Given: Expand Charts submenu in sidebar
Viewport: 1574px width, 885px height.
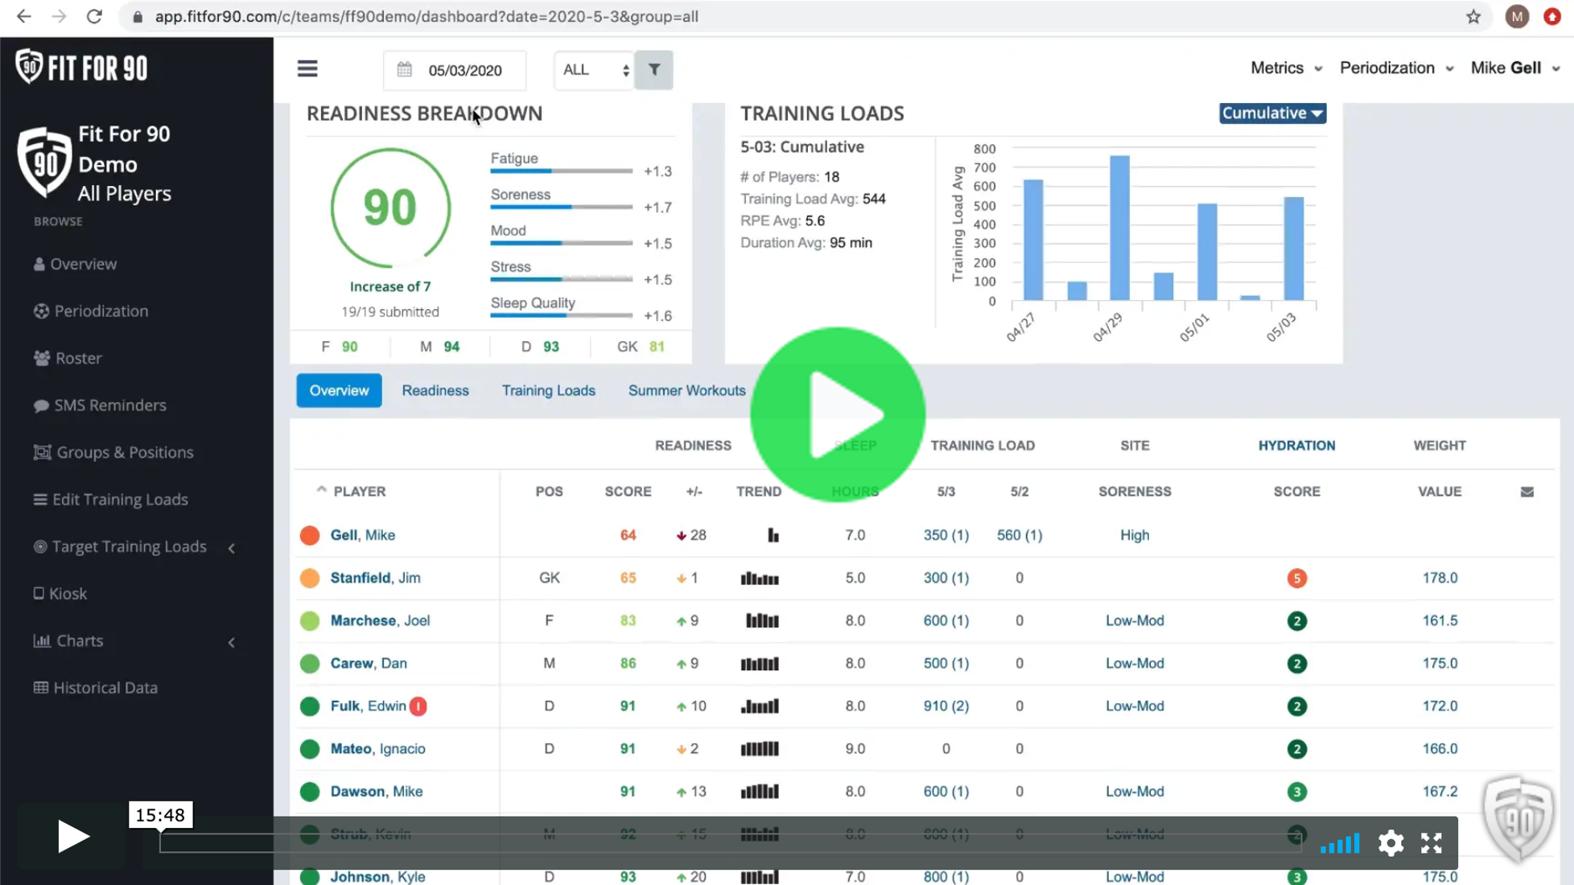Looking at the screenshot, I should pos(232,642).
